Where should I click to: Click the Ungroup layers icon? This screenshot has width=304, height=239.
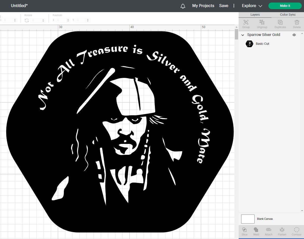pos(262,24)
